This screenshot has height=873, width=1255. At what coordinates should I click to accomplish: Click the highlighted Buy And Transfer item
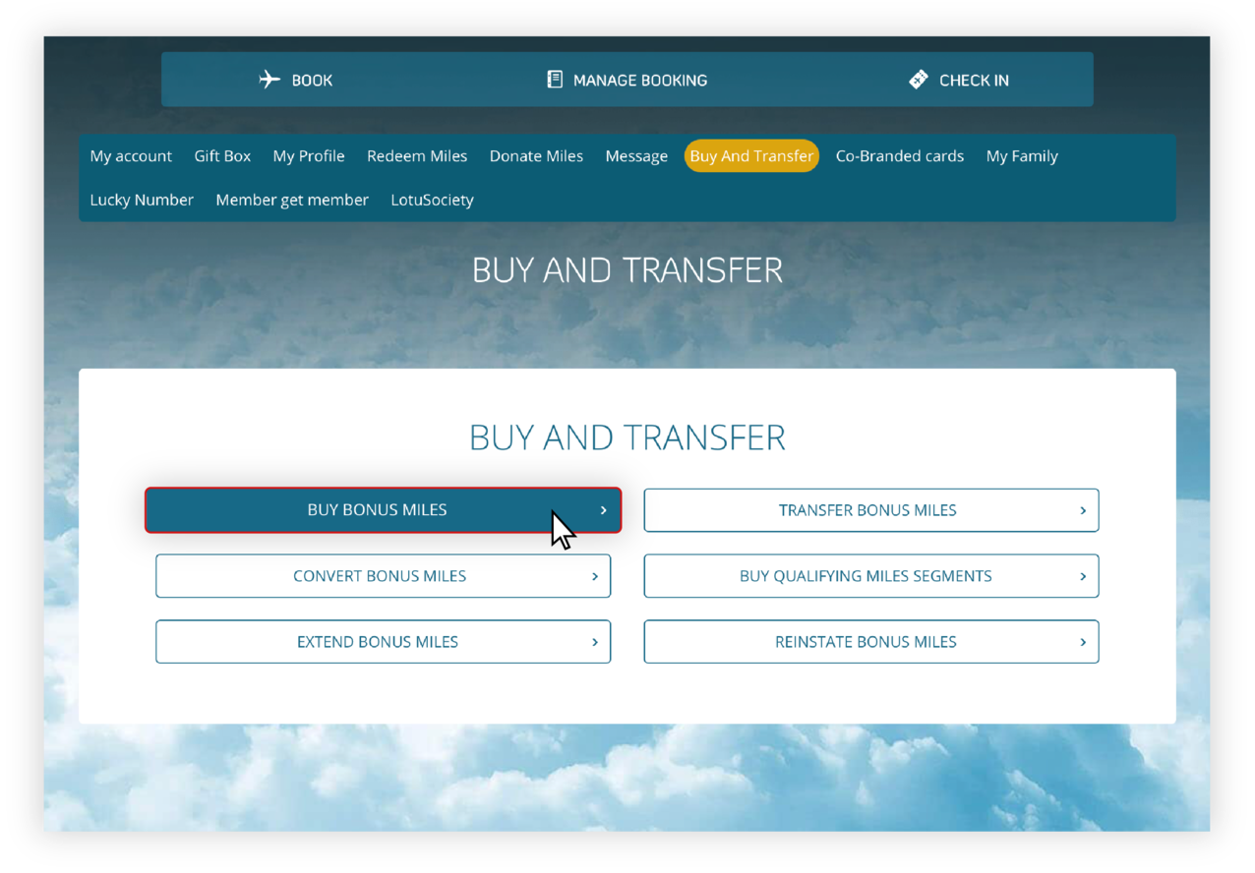tap(751, 155)
